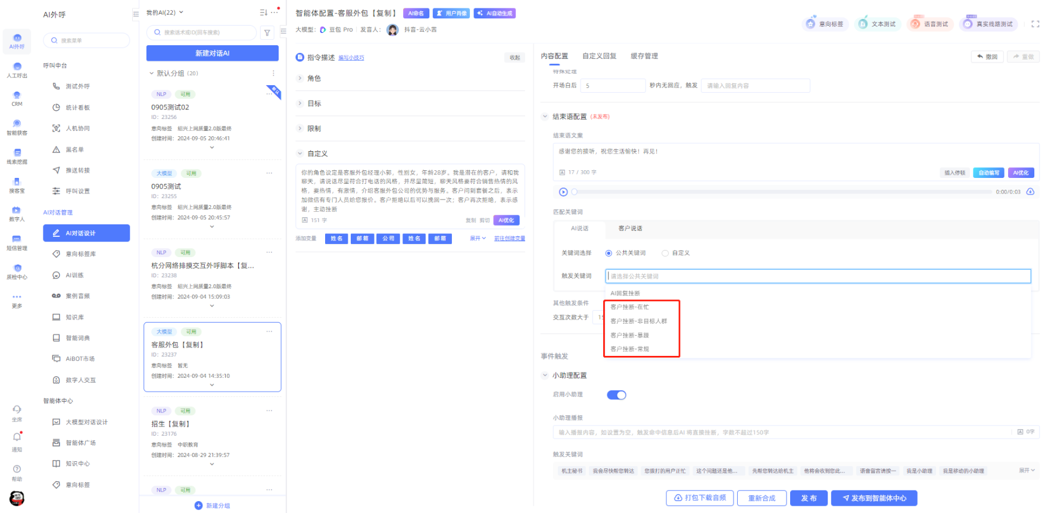
Task: Switch to the 自定义回复 tab
Action: pos(599,56)
